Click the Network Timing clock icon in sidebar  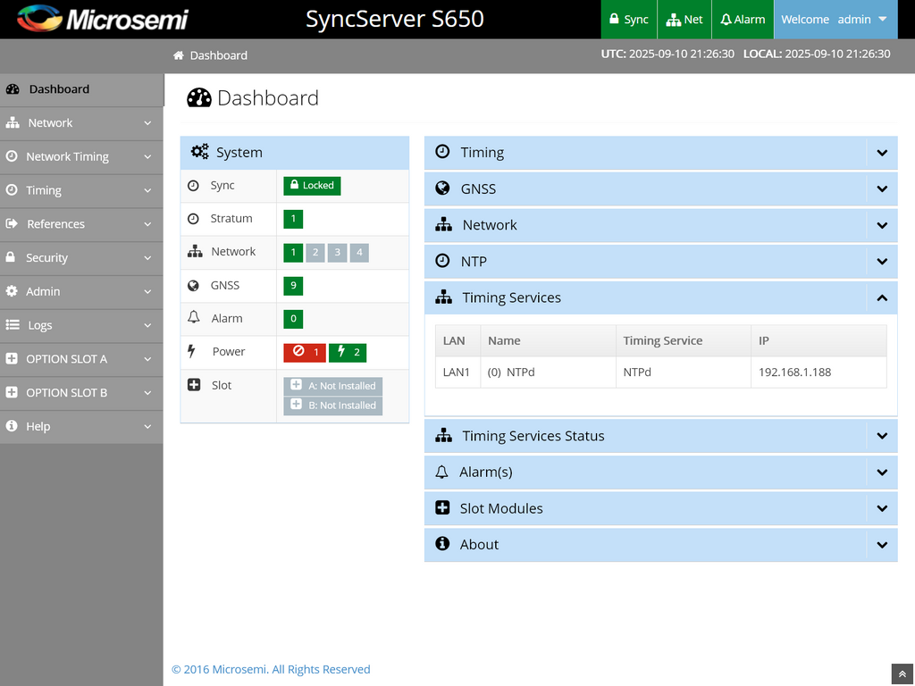(x=11, y=156)
